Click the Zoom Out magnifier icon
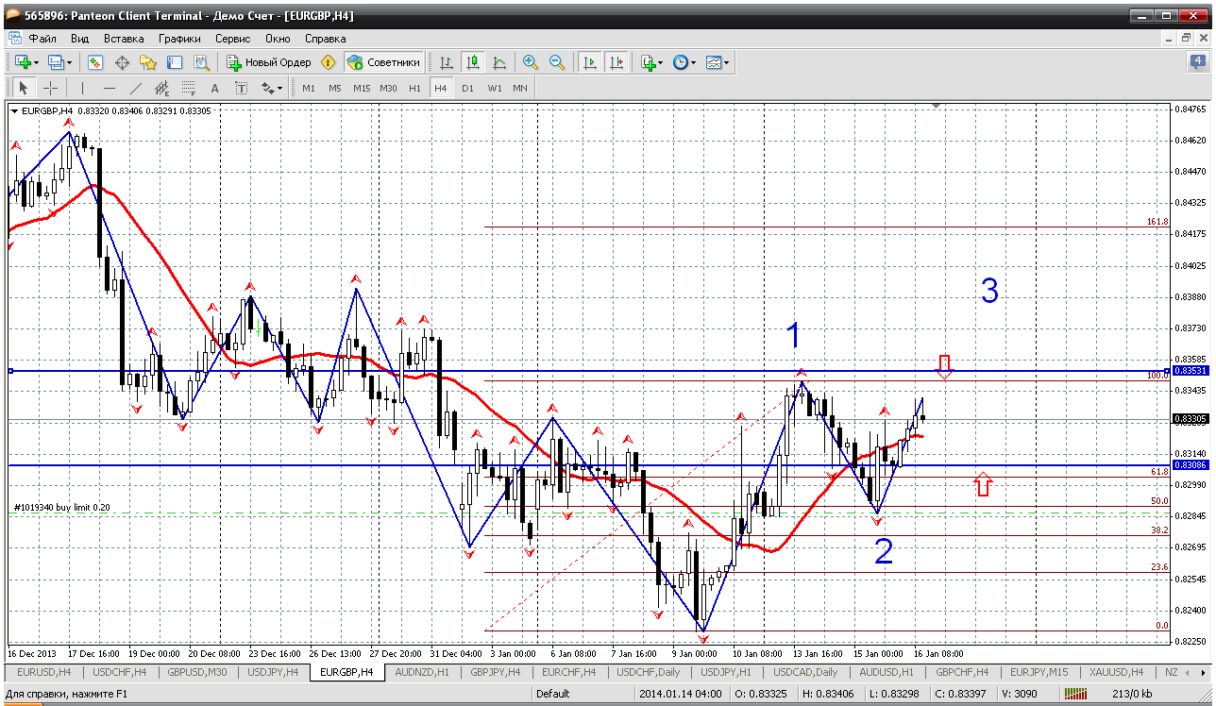Screen dimensions: 1216x706 pyautogui.click(x=557, y=62)
